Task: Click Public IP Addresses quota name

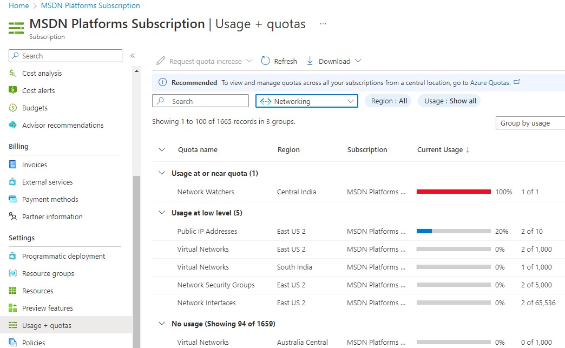Action: pyautogui.click(x=207, y=231)
